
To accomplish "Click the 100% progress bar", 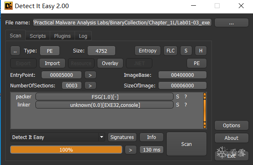I will point(66,150).
